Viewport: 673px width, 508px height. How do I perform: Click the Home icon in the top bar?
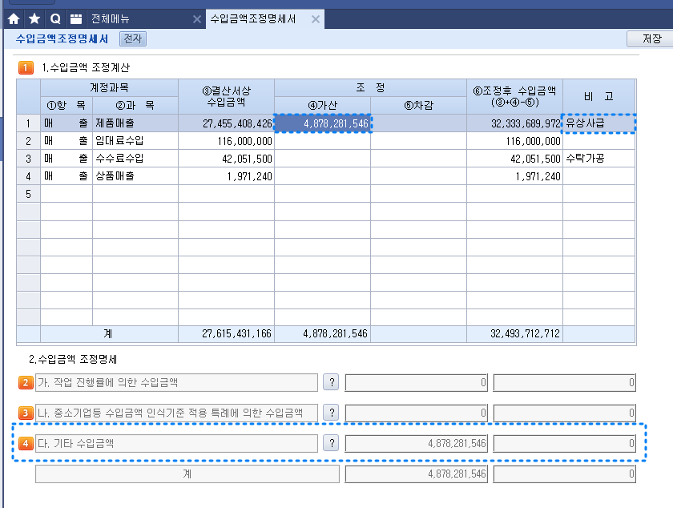14,18
